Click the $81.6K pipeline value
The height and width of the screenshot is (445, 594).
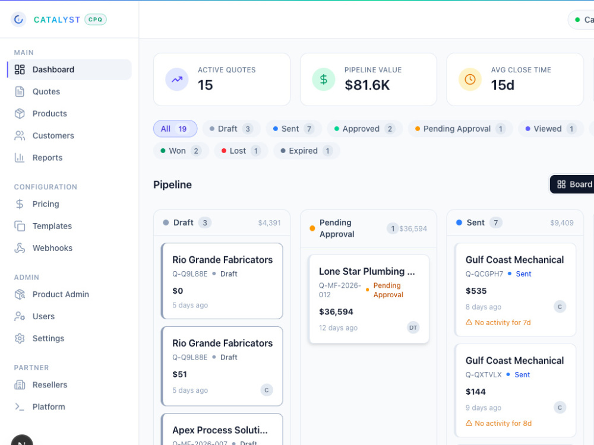coord(367,85)
